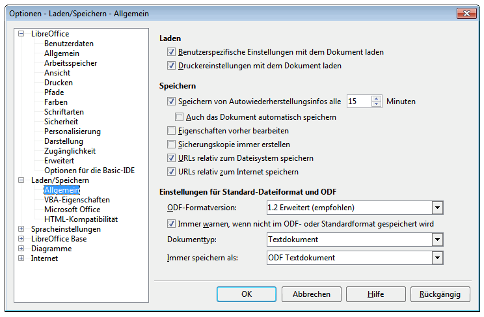484x317 pixels.
Task: Uncheck Druckereinstellungen mit dem Dokument laden
Action: coord(171,66)
